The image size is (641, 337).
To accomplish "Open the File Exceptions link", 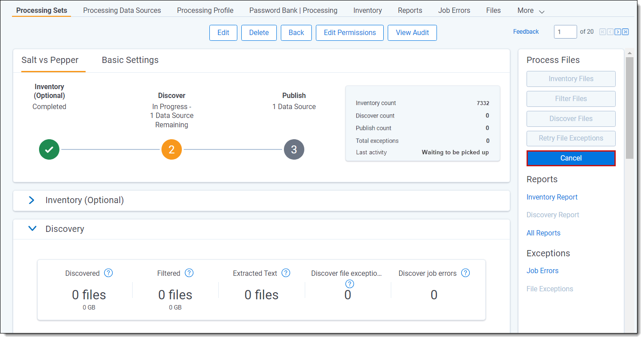I will point(550,289).
